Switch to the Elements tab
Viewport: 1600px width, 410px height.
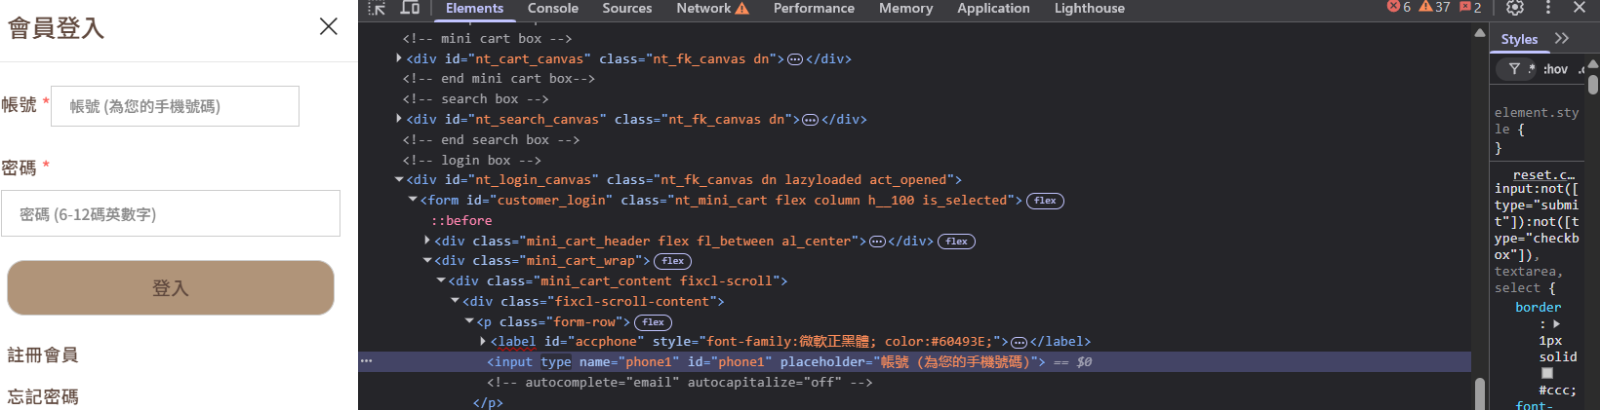474,8
